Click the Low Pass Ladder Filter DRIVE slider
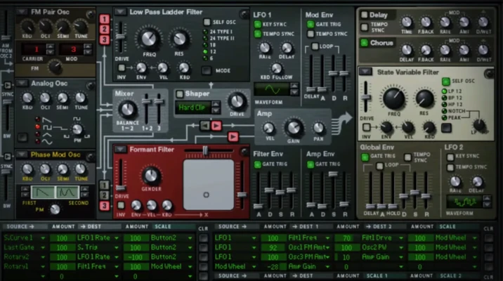This screenshot has width=503, height=281. click(120, 37)
